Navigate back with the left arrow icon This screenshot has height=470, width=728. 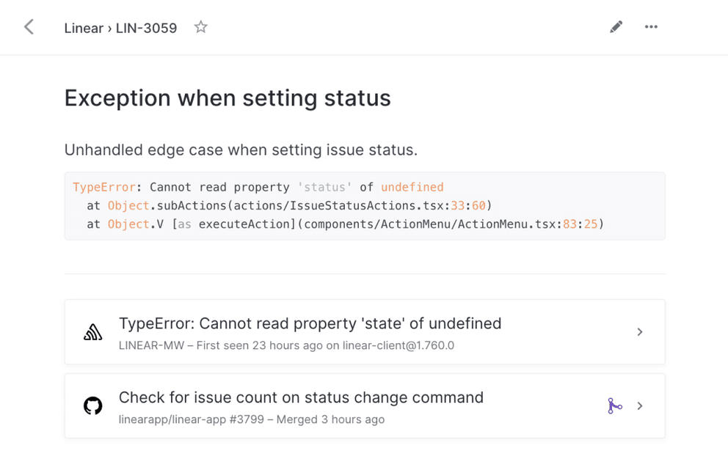(28, 27)
